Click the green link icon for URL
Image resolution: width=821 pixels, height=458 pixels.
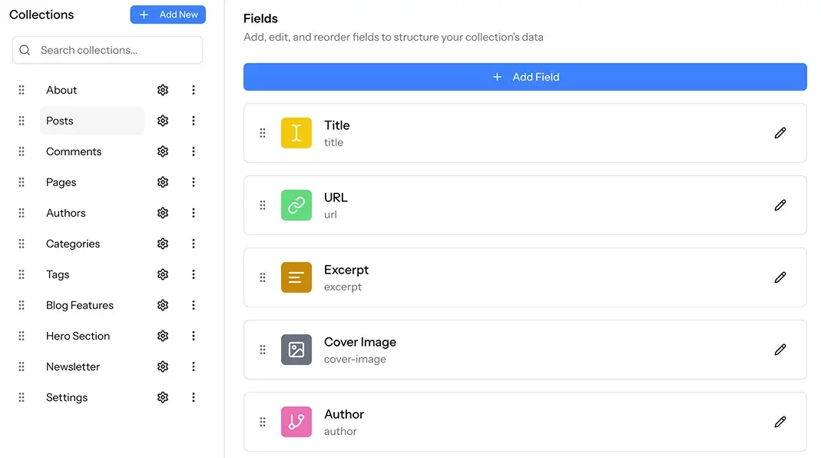pyautogui.click(x=296, y=205)
